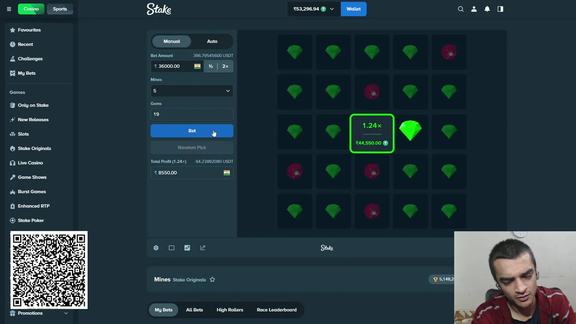The width and height of the screenshot is (576, 324).
Task: Open the balance currency dropdown
Action: pyautogui.click(x=314, y=9)
